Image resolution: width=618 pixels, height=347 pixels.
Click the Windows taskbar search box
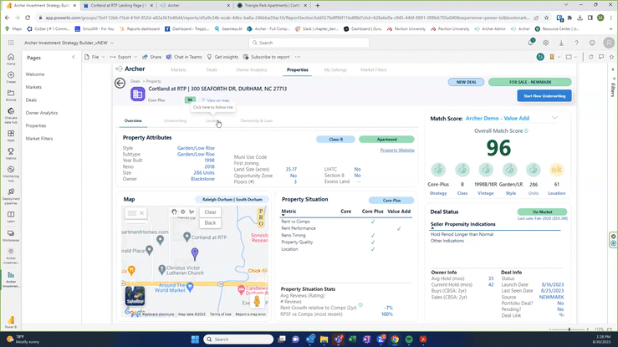[x=238, y=339]
